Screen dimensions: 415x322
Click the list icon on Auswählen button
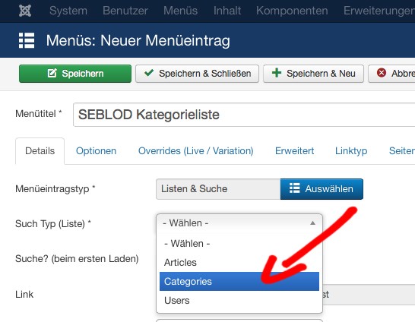295,188
